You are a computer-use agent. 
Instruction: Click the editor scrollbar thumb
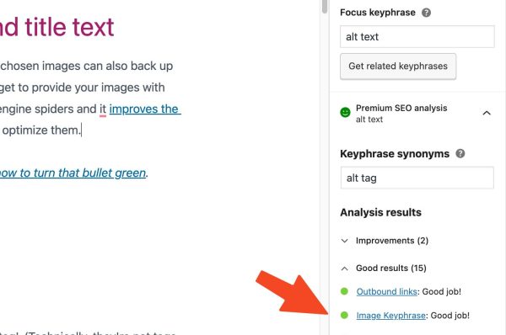(x=325, y=6)
